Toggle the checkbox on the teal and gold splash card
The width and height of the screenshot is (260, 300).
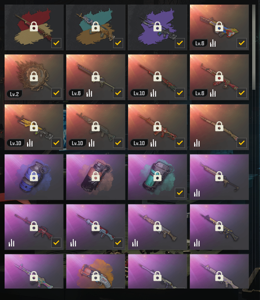pyautogui.click(x=118, y=43)
